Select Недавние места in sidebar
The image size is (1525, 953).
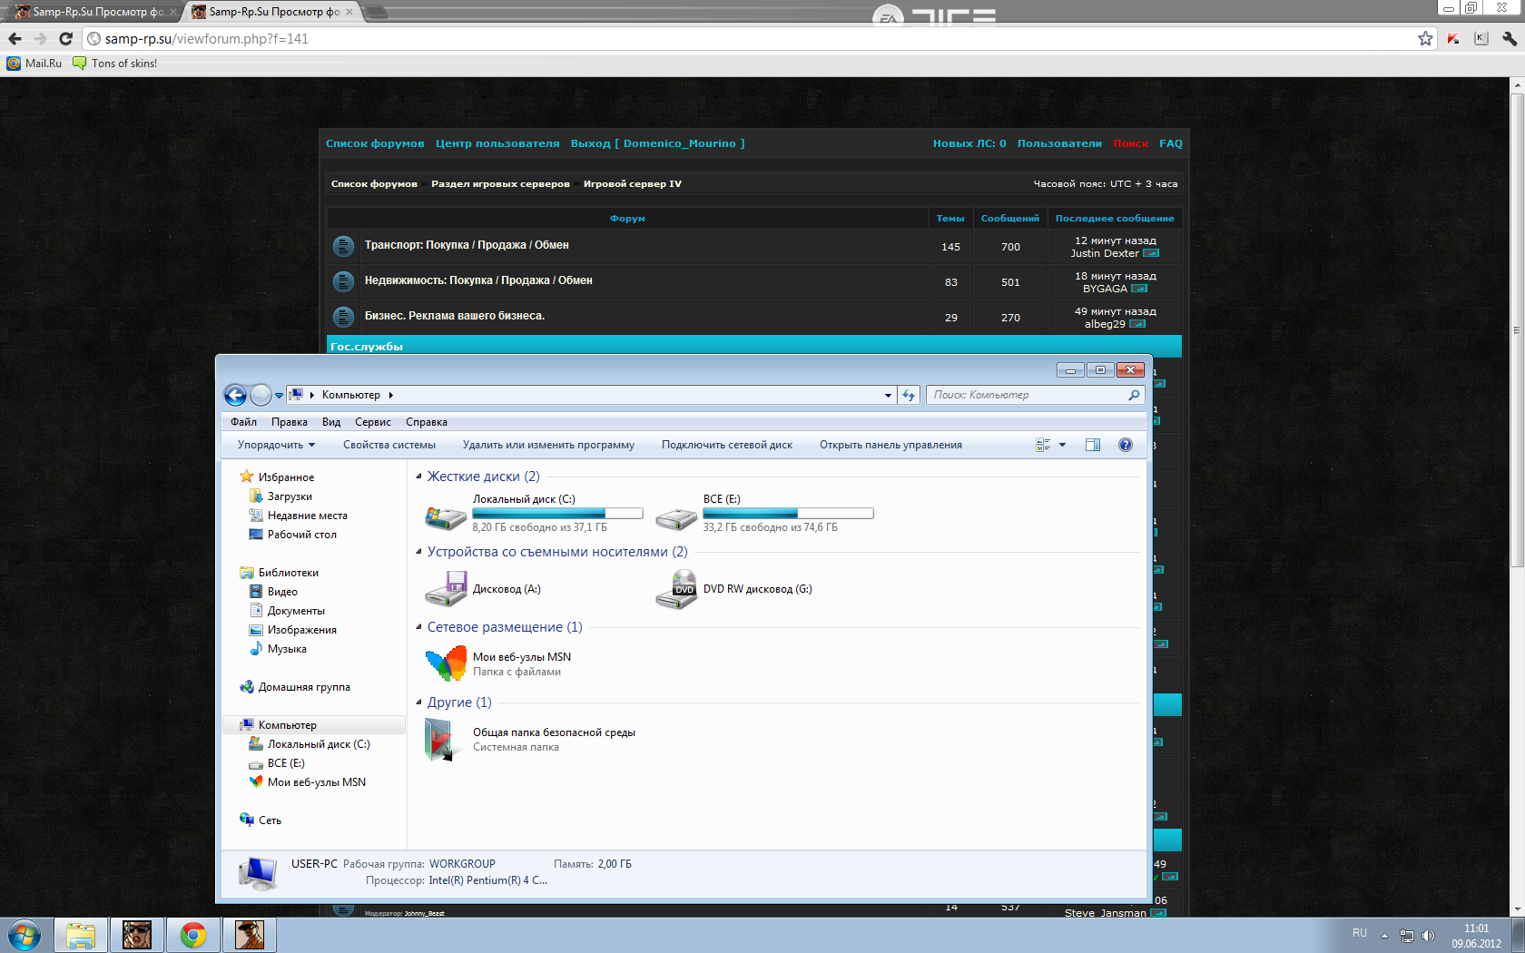(307, 516)
